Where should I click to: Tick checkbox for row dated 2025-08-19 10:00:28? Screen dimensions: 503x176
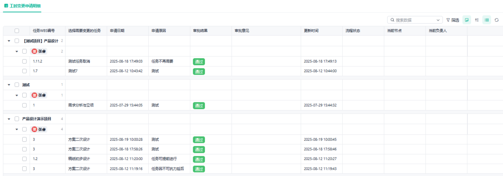coord(24,140)
